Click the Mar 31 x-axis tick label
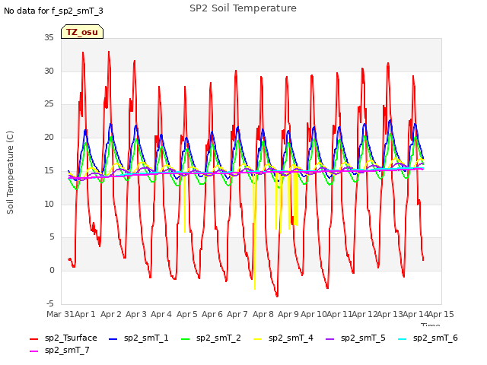The width and height of the screenshot is (487, 365). click(x=60, y=314)
